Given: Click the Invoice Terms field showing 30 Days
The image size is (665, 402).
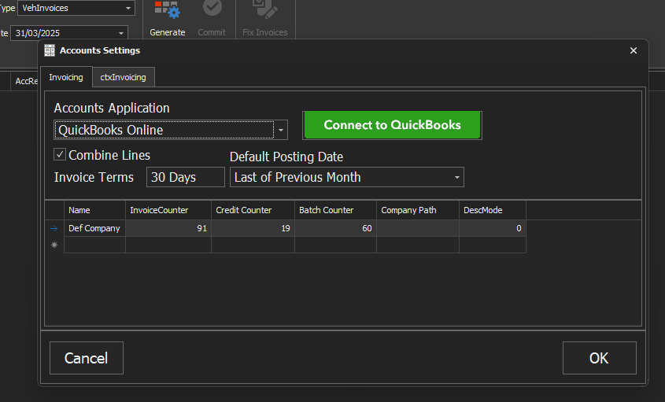Looking at the screenshot, I should pos(186,177).
